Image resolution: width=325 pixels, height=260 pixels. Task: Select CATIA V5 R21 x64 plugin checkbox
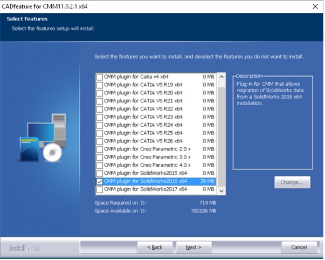[100, 101]
